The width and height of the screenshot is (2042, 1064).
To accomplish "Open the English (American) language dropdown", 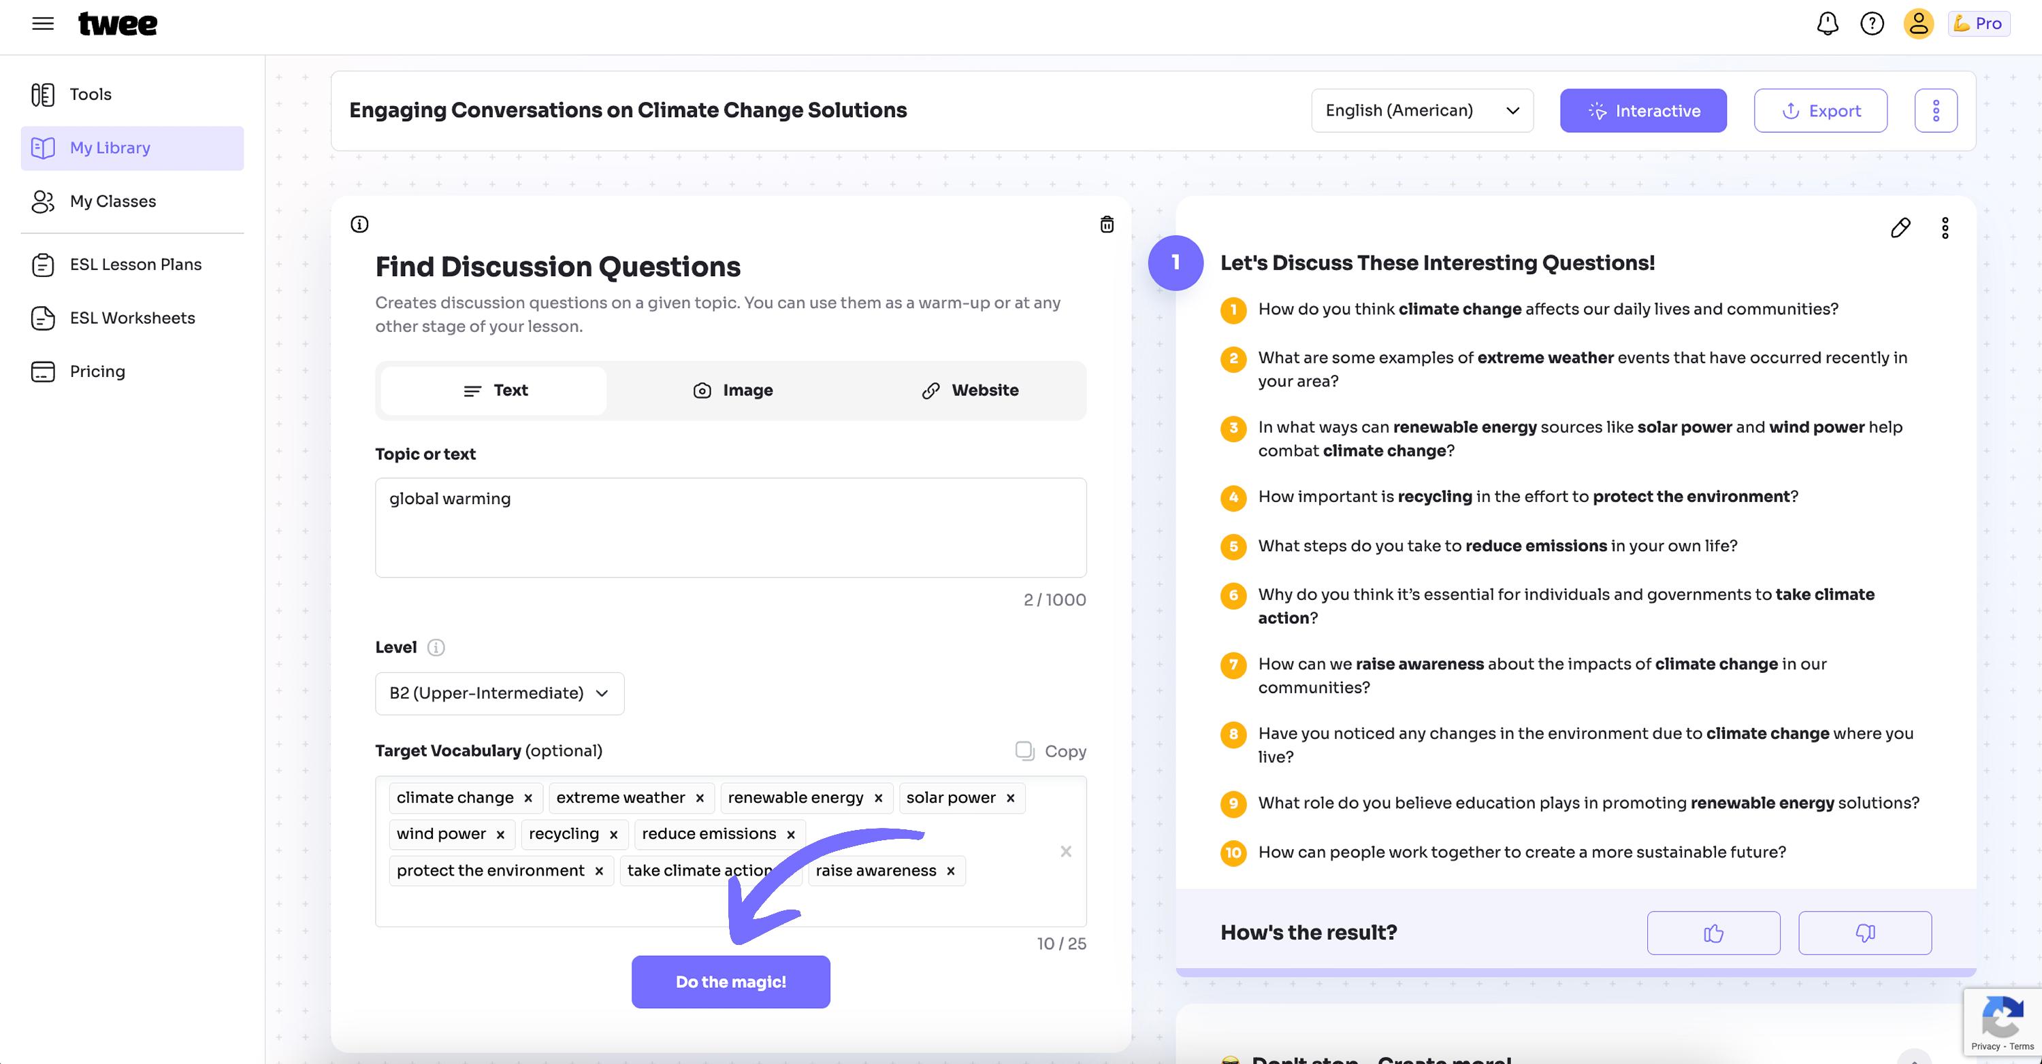I will tap(1422, 111).
